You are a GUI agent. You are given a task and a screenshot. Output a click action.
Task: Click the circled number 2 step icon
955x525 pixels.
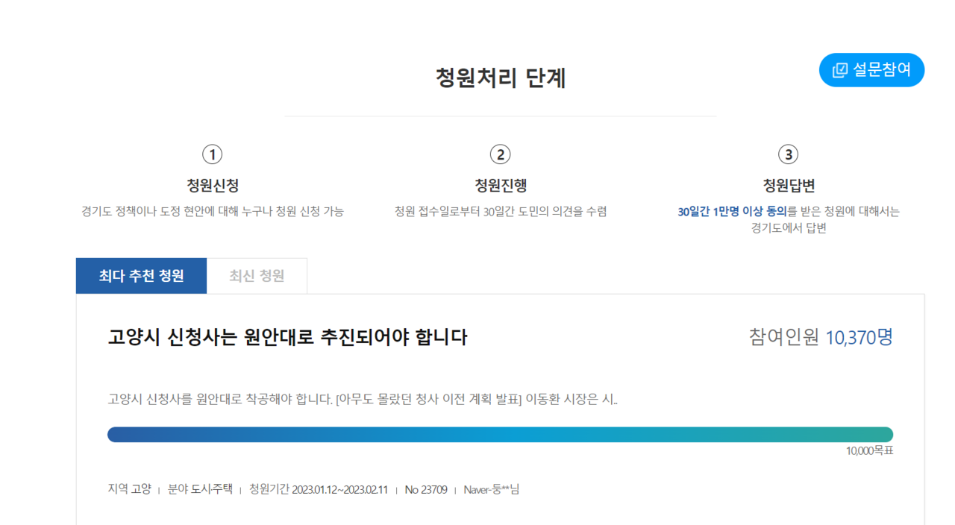point(500,154)
